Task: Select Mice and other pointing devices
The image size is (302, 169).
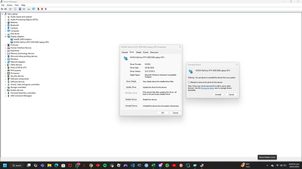Action: [24, 56]
